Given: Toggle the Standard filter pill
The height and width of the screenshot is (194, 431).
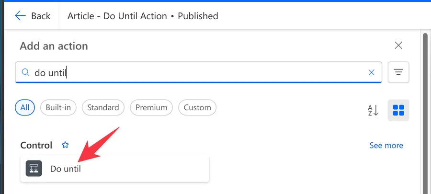Looking at the screenshot, I should 103,107.
